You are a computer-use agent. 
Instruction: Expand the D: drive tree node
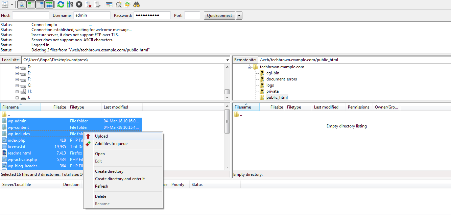(x=17, y=67)
